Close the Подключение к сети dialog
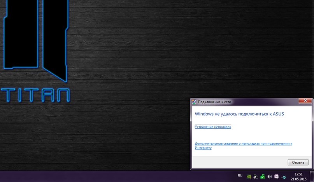Screen dimensions: 314x182 click(305, 101)
